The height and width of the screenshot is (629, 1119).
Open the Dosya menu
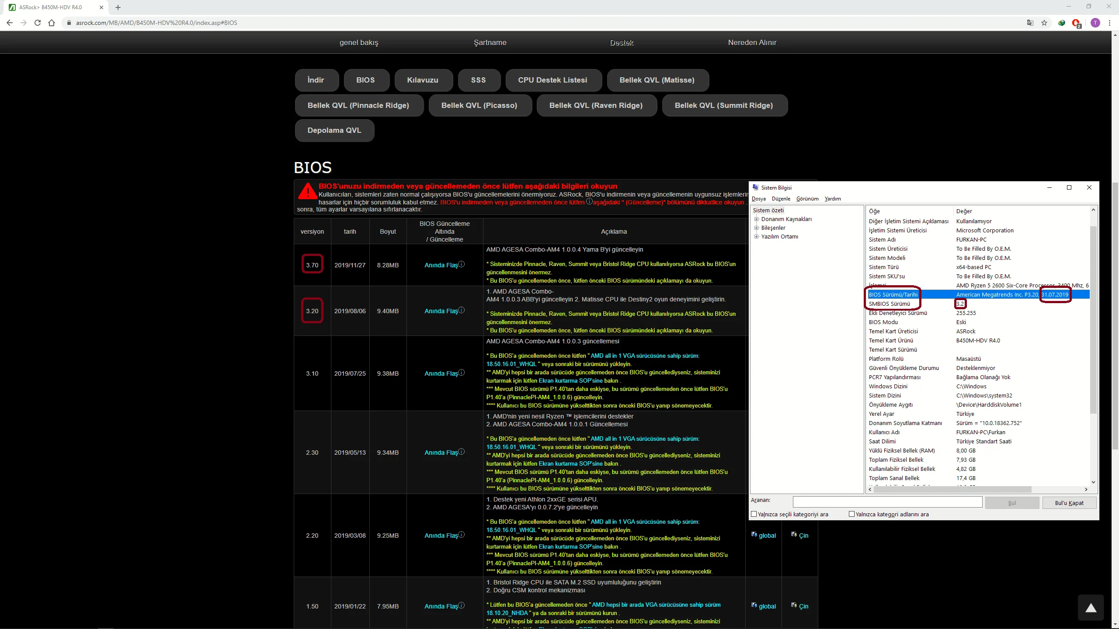click(x=758, y=199)
